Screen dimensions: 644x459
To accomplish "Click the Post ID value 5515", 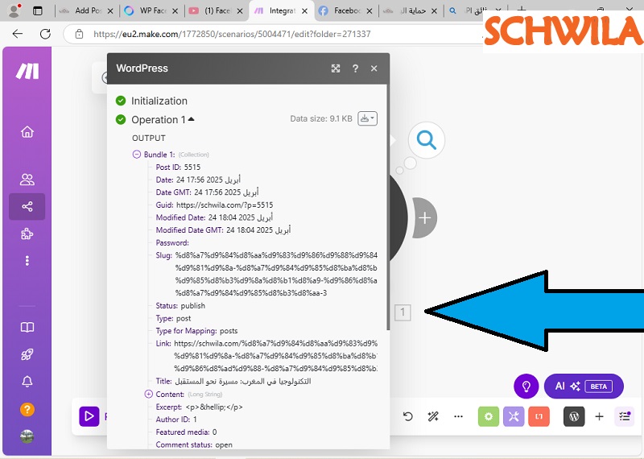I will pos(192,167).
